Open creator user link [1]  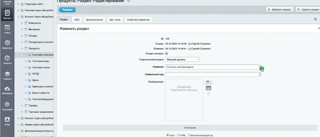(x=190, y=44)
